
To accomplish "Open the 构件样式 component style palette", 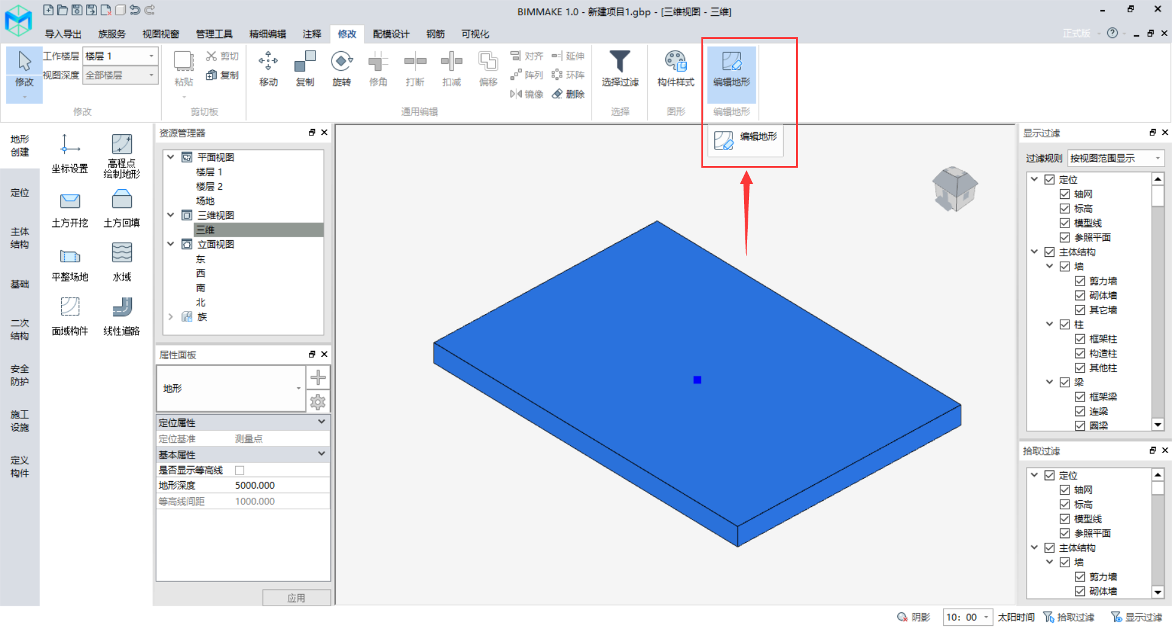I will pos(676,68).
